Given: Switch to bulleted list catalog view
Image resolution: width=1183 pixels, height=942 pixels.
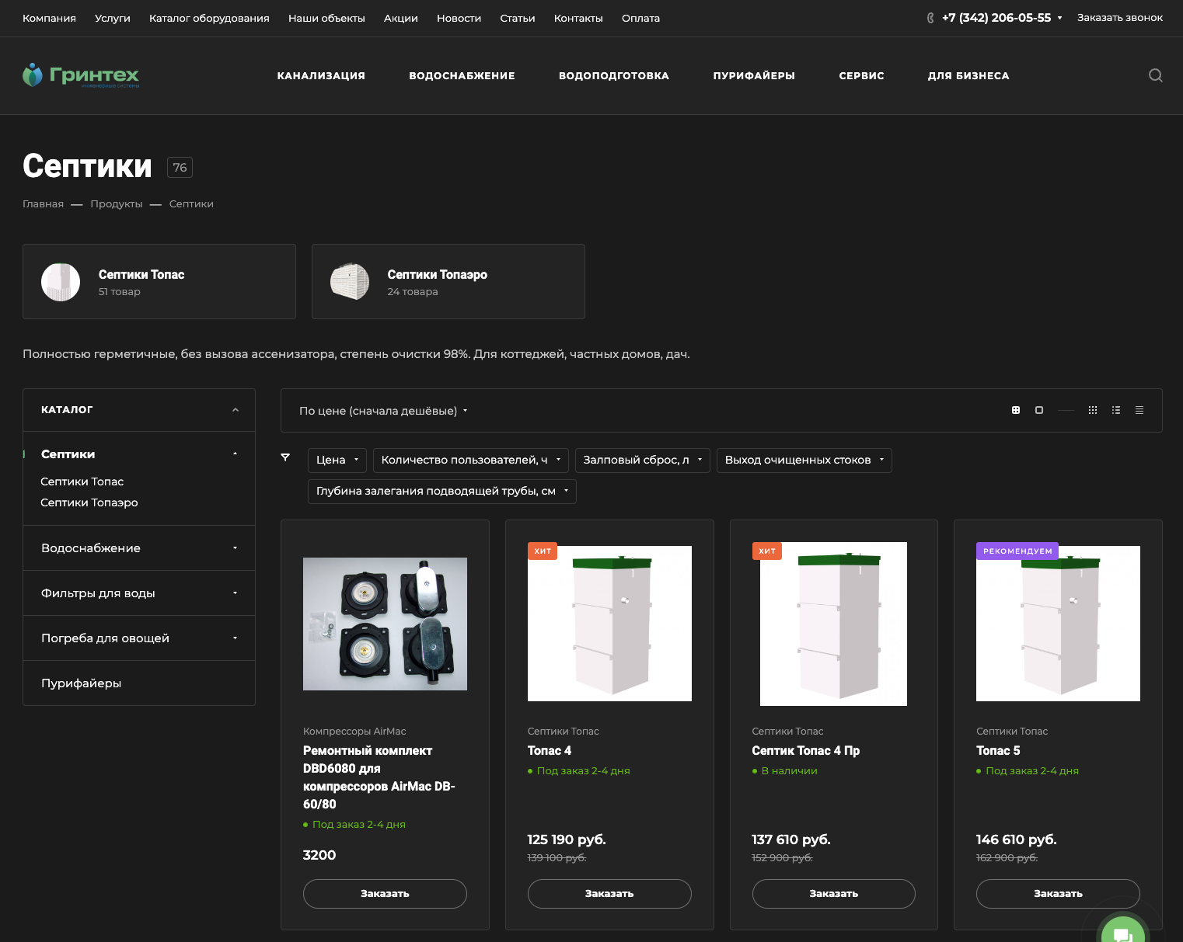Looking at the screenshot, I should [x=1115, y=410].
